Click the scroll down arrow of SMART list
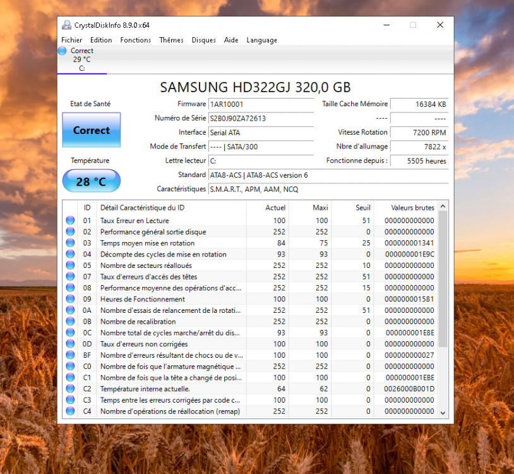Image resolution: width=514 pixels, height=474 pixels. 443,413
